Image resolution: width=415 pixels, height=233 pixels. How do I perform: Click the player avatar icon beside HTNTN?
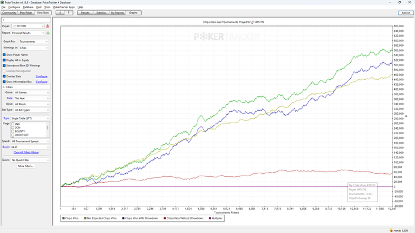coord(47,26)
